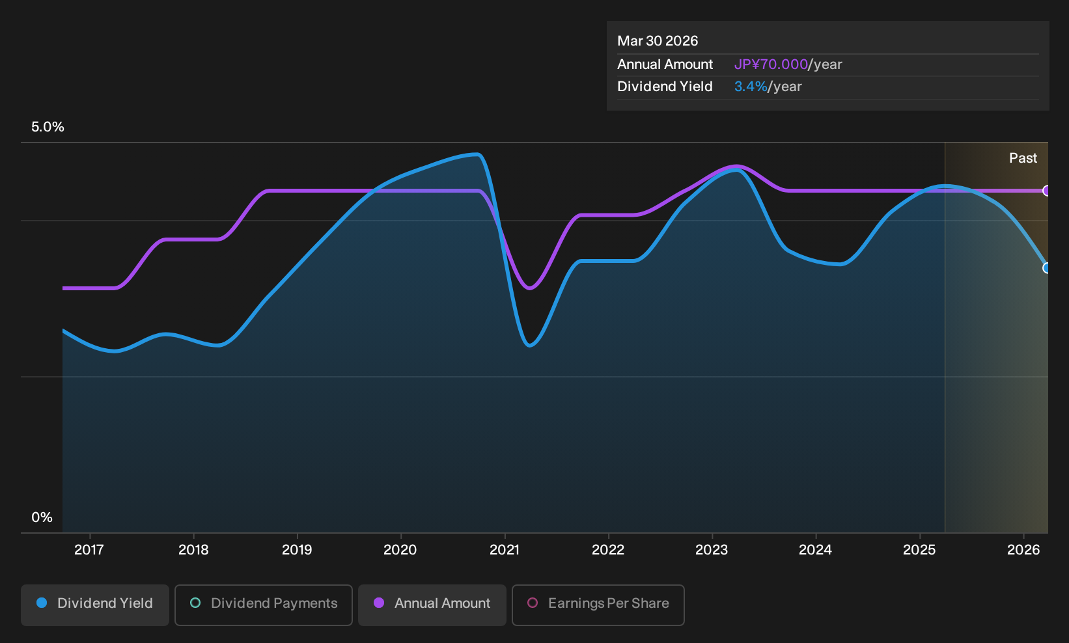The width and height of the screenshot is (1069, 643).
Task: Click the blue Dividend Yield legend dot
Action: click(x=42, y=603)
